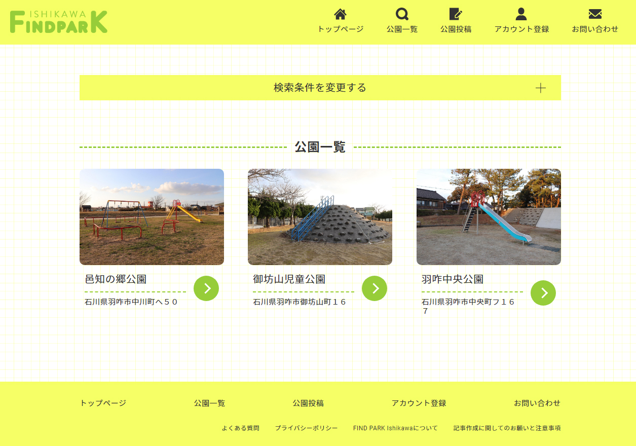Click the home icon in header

pos(340,14)
